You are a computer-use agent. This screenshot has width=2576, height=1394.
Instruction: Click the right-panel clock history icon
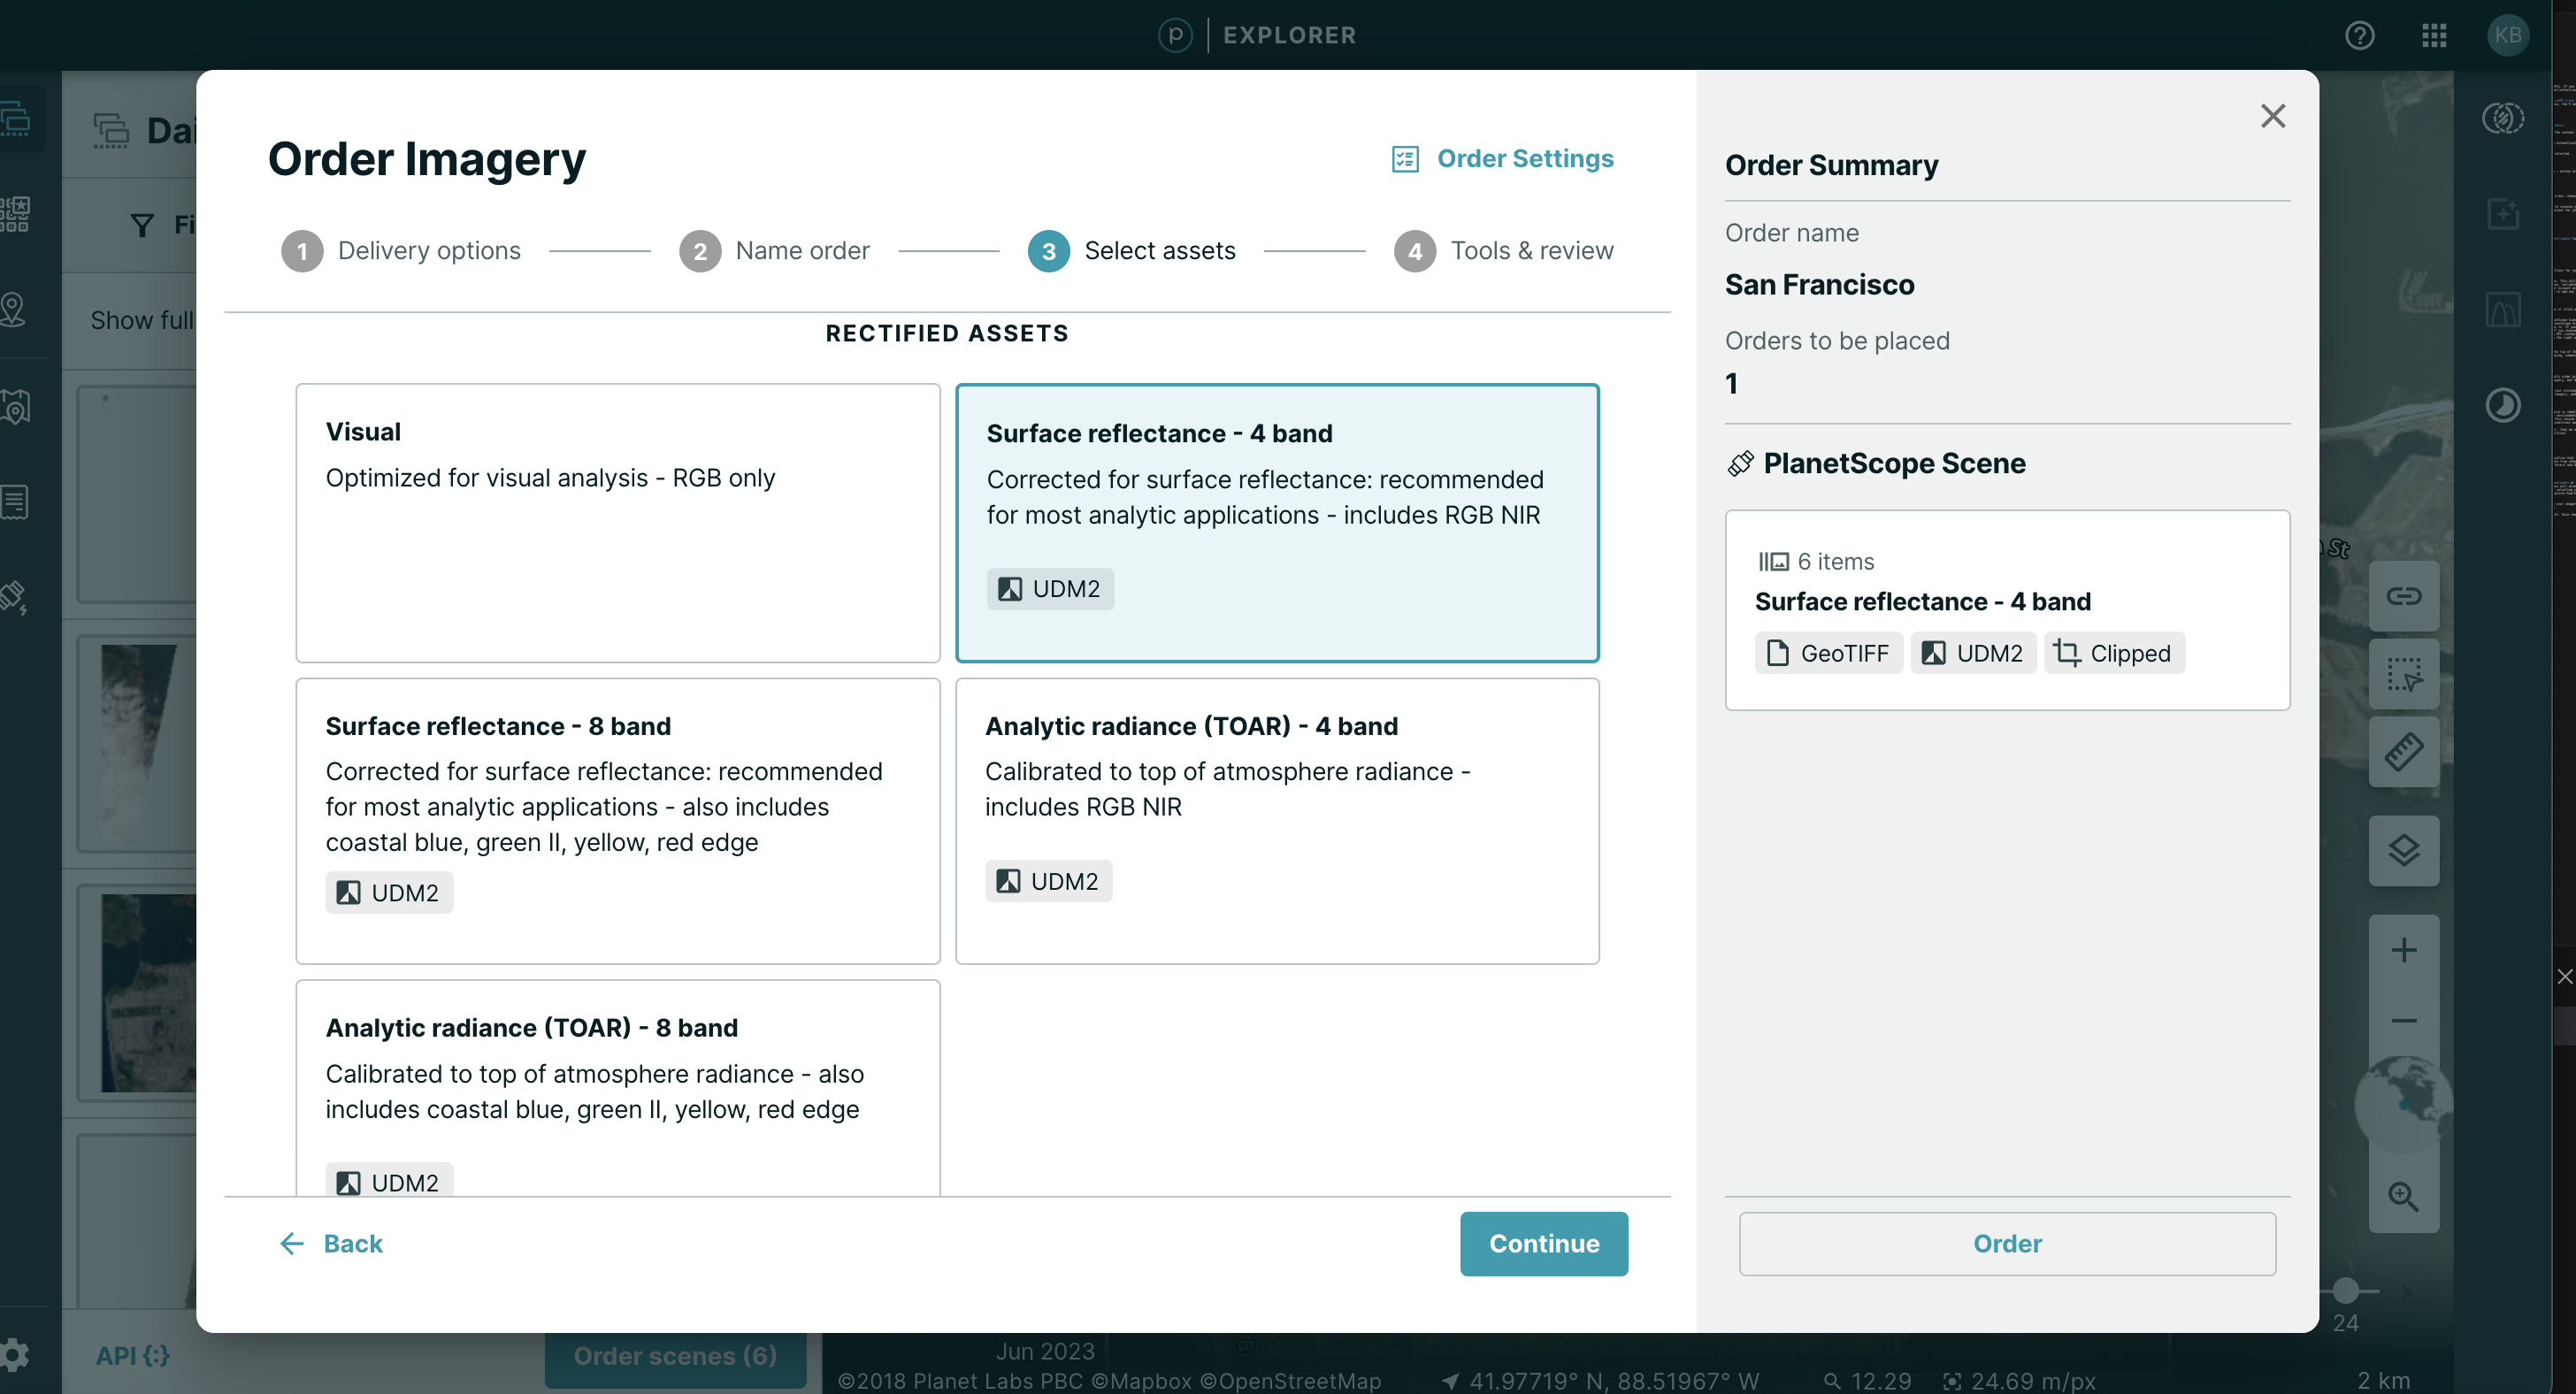click(x=2503, y=405)
